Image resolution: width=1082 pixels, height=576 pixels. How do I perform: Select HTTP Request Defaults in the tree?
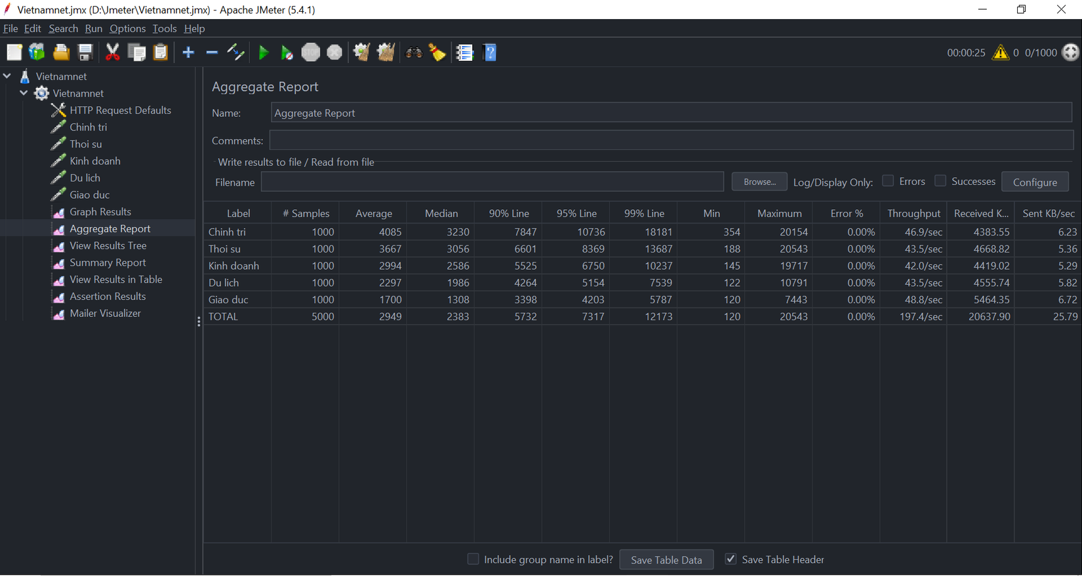tap(120, 110)
